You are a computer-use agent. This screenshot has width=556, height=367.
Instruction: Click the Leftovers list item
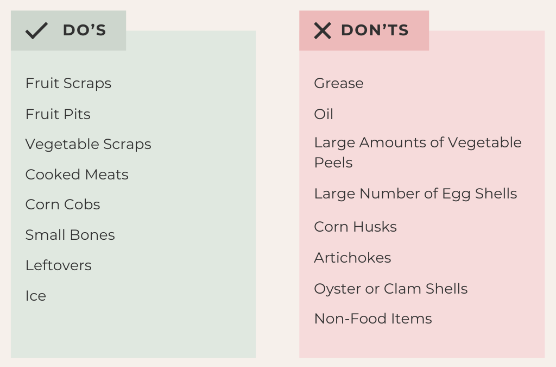click(59, 265)
